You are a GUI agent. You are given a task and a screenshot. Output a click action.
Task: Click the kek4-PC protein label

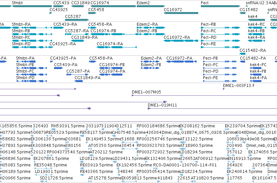pyautogui.click(x=258, y=65)
